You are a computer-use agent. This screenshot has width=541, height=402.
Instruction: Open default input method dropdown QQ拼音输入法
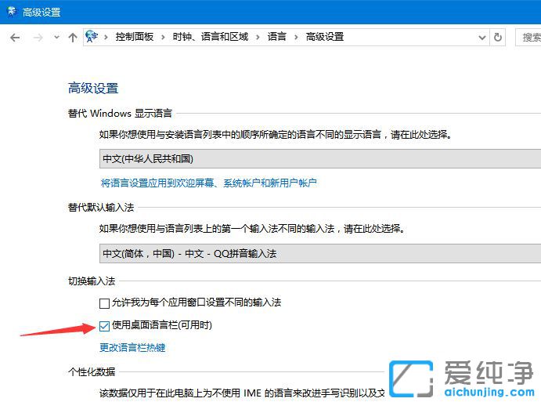(x=320, y=253)
